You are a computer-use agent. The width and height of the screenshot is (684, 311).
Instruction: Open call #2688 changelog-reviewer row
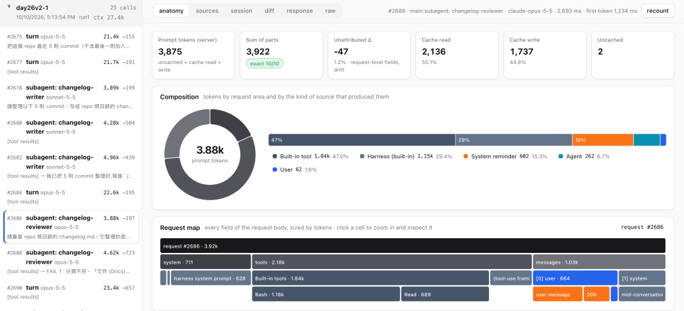pos(71,262)
